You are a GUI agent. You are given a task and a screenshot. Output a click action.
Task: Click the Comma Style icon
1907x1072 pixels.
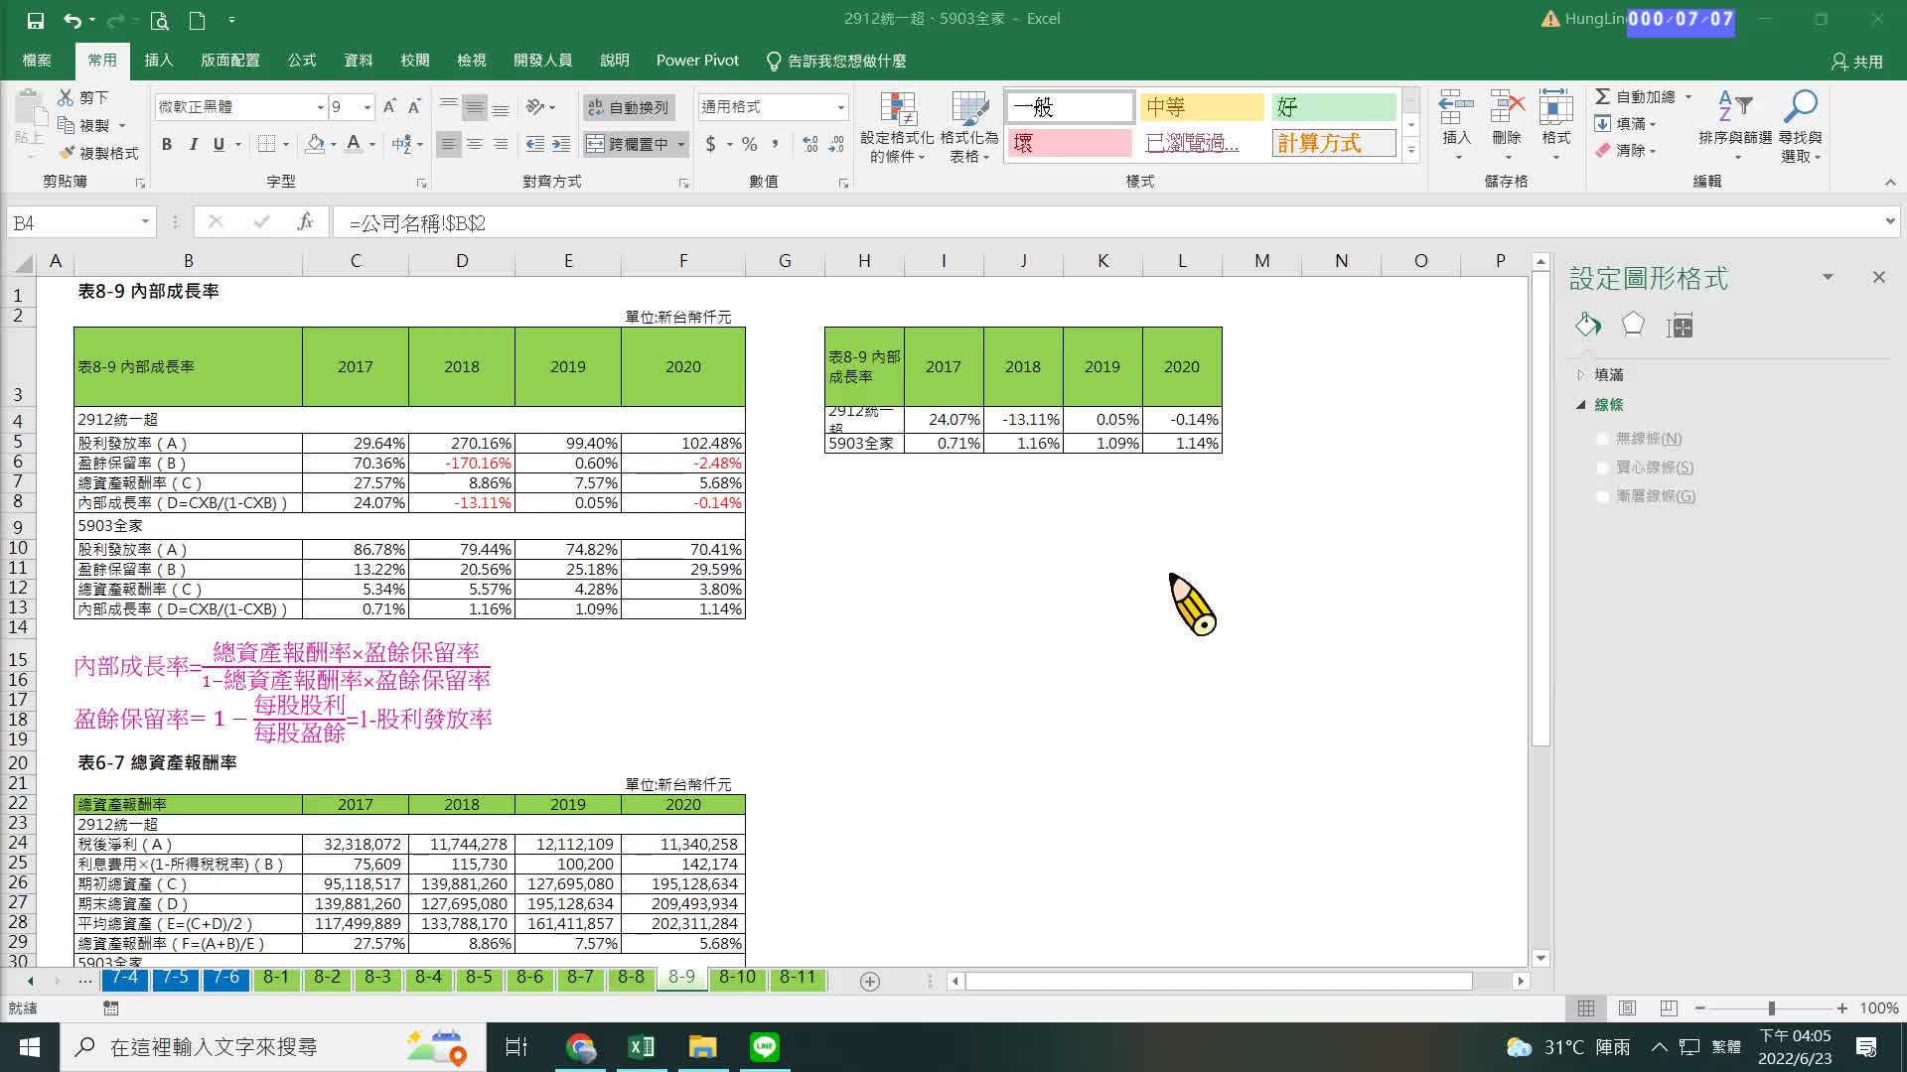(x=775, y=144)
